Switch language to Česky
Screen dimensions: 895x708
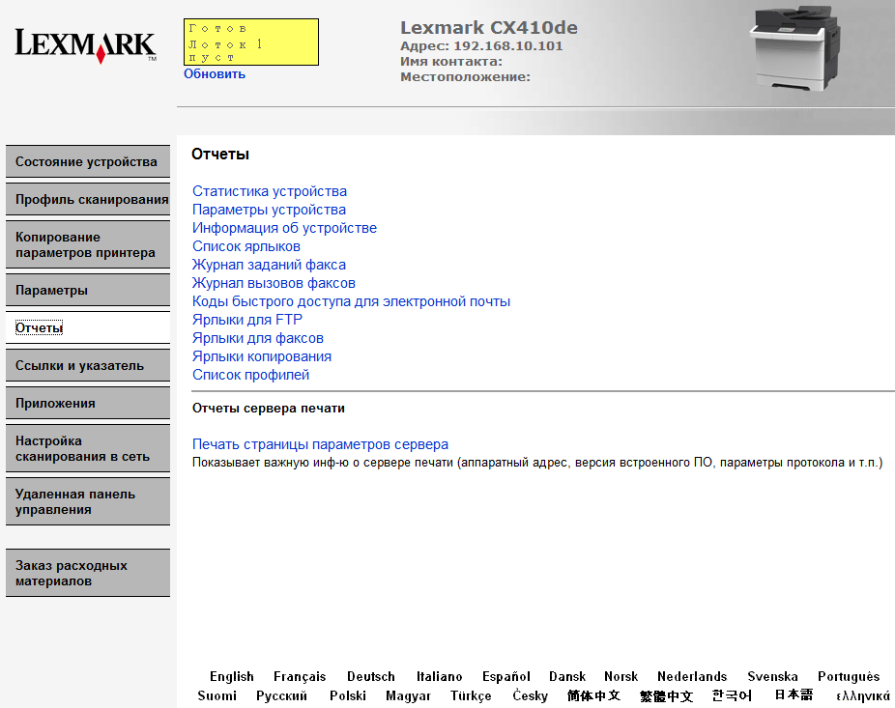coord(531,696)
